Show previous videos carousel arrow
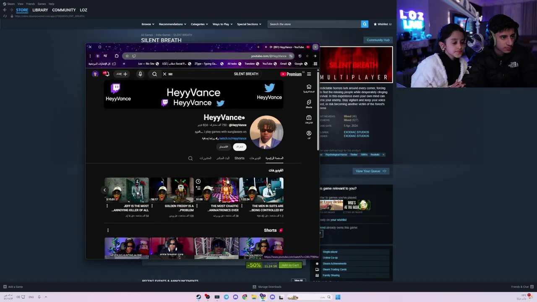The width and height of the screenshot is (537, 302). point(105,190)
